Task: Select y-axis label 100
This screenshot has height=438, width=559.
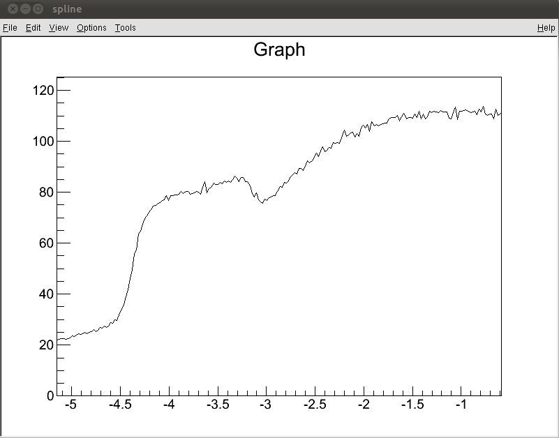Action: [x=43, y=142]
